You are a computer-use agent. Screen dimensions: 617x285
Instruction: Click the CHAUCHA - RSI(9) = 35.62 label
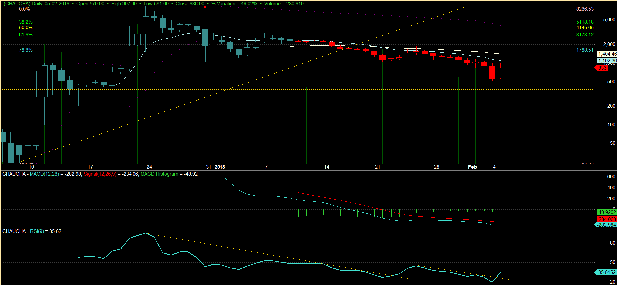coord(32,231)
